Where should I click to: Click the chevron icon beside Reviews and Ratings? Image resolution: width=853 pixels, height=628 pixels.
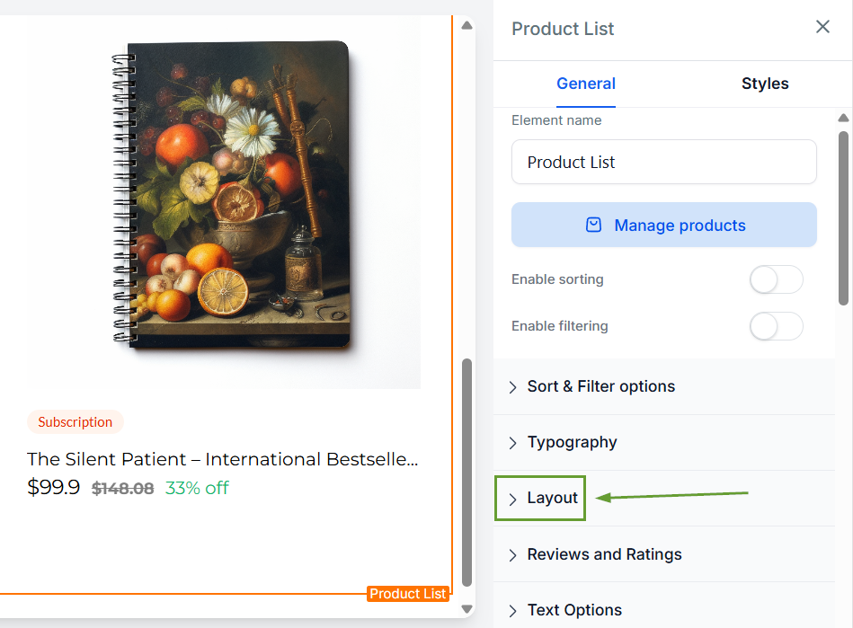[513, 555]
